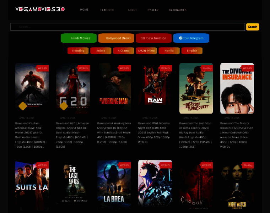Open the Home menu item

[84, 10]
